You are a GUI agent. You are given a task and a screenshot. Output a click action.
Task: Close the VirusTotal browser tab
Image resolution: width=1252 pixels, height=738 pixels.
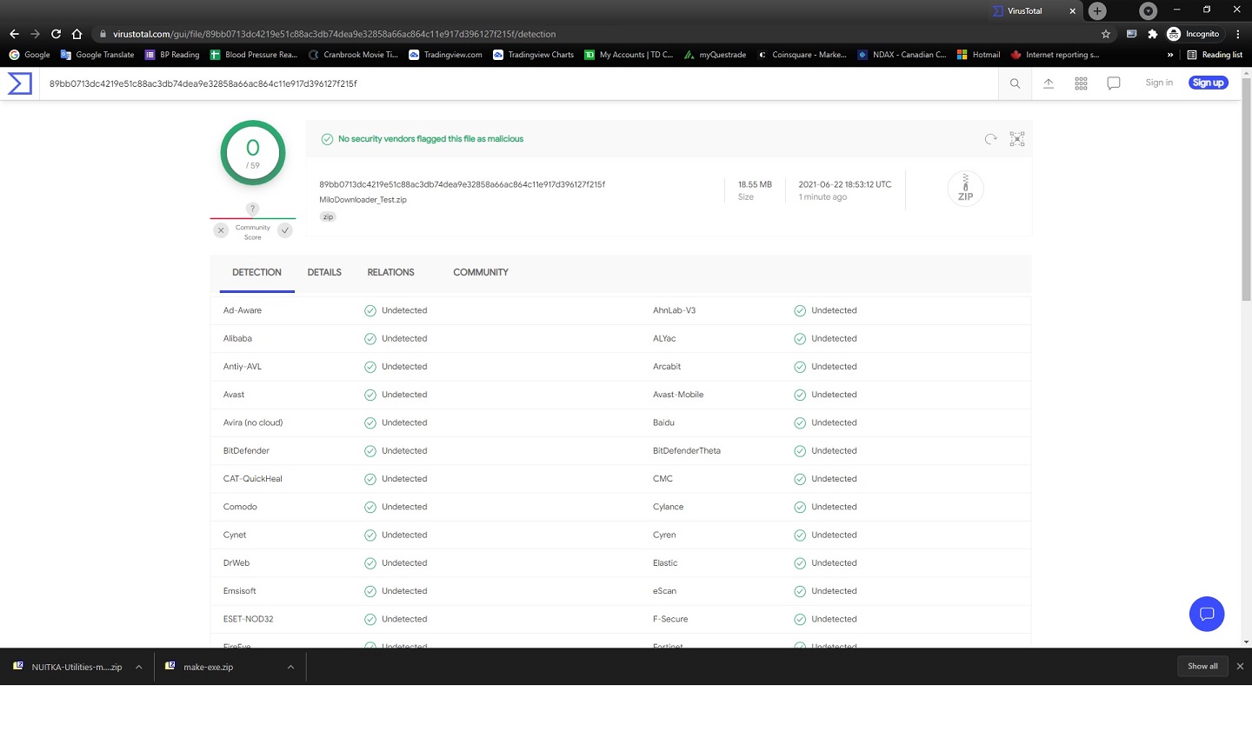tap(1072, 11)
